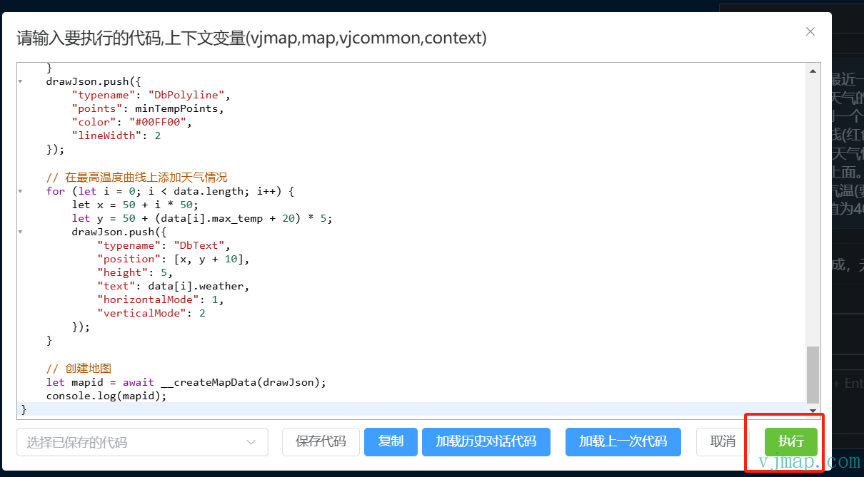
Task: Click the // 创建地图 comment line
Action: point(79,369)
